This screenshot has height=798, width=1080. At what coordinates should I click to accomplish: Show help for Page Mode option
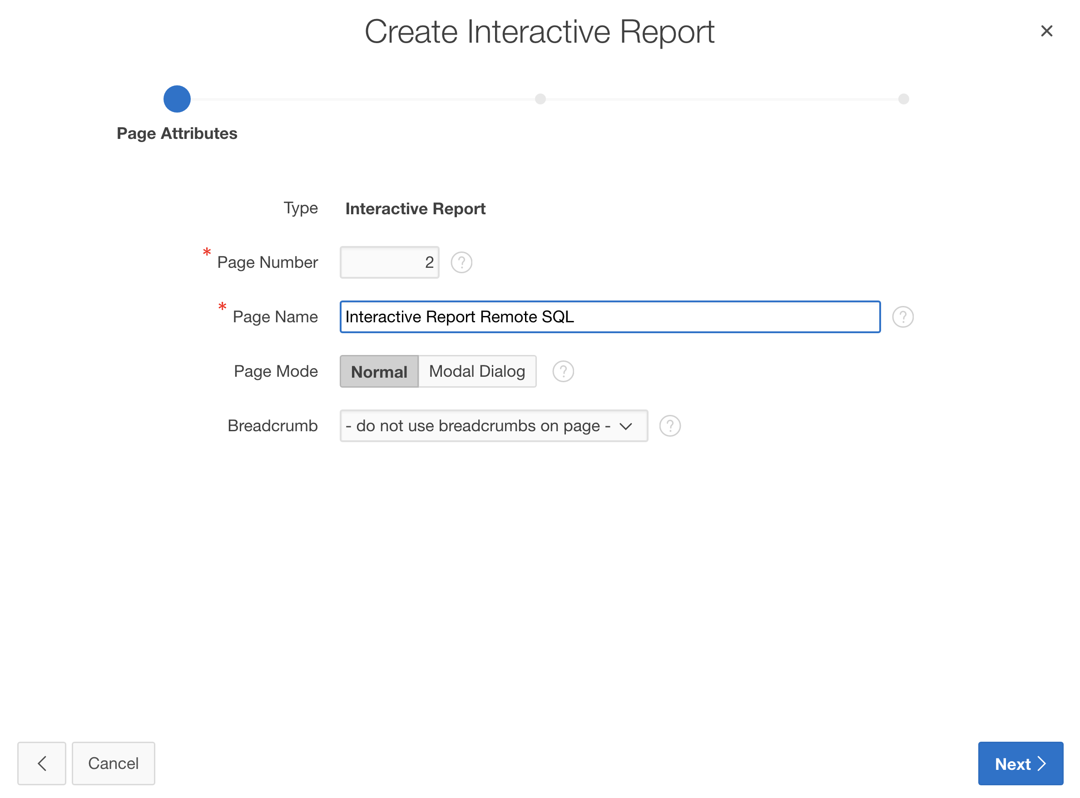click(562, 371)
